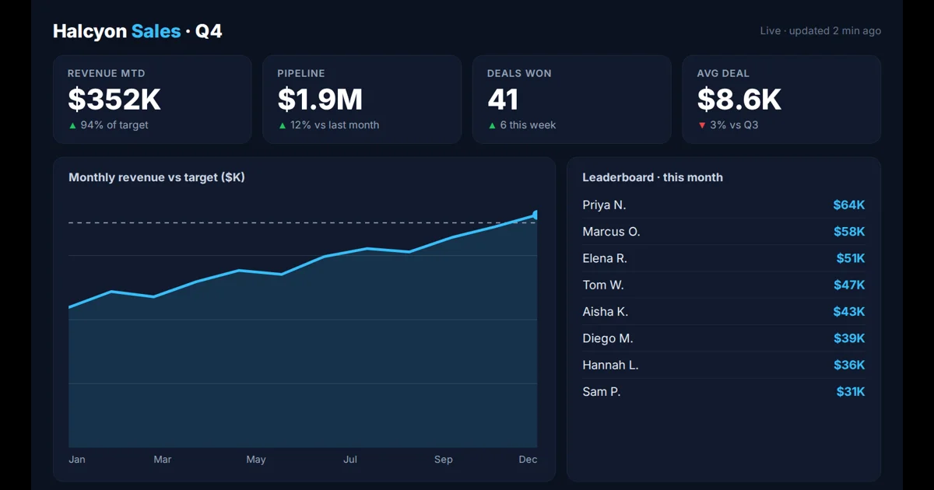Click the green up arrow beside 12% vs last month
Viewport: 934px width, 490px height.
click(x=282, y=125)
